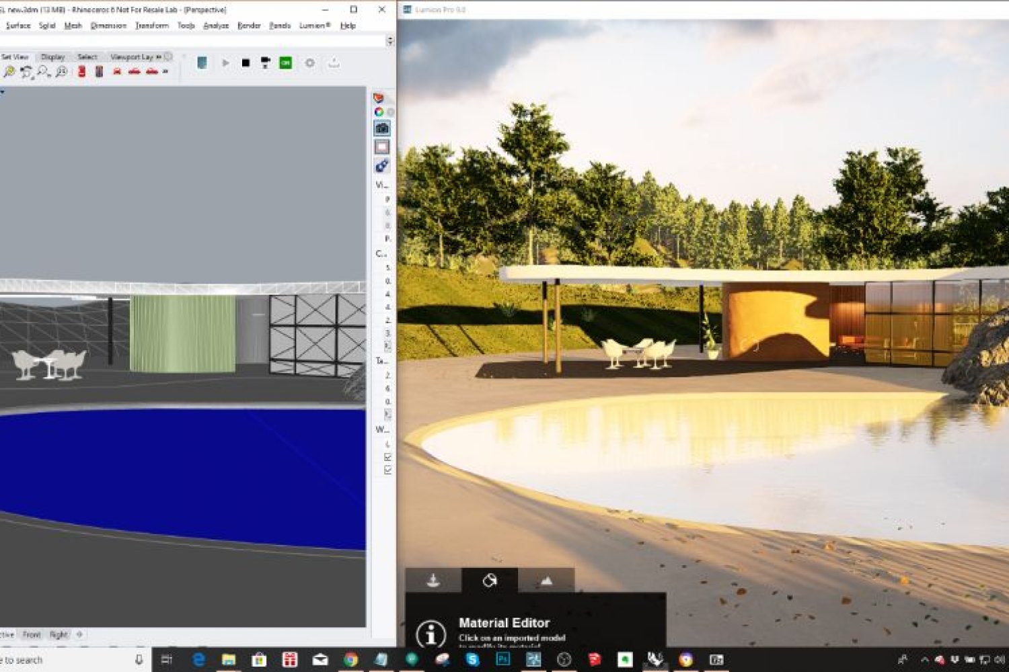Start LiveSync with the play icon
The height and width of the screenshot is (672, 1009).
[x=225, y=62]
